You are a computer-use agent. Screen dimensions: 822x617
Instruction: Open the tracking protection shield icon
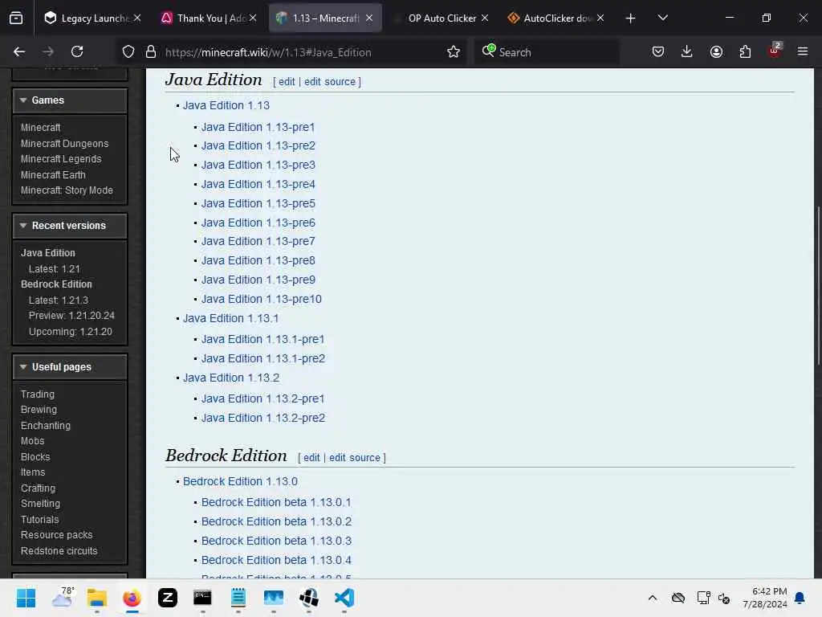128,52
